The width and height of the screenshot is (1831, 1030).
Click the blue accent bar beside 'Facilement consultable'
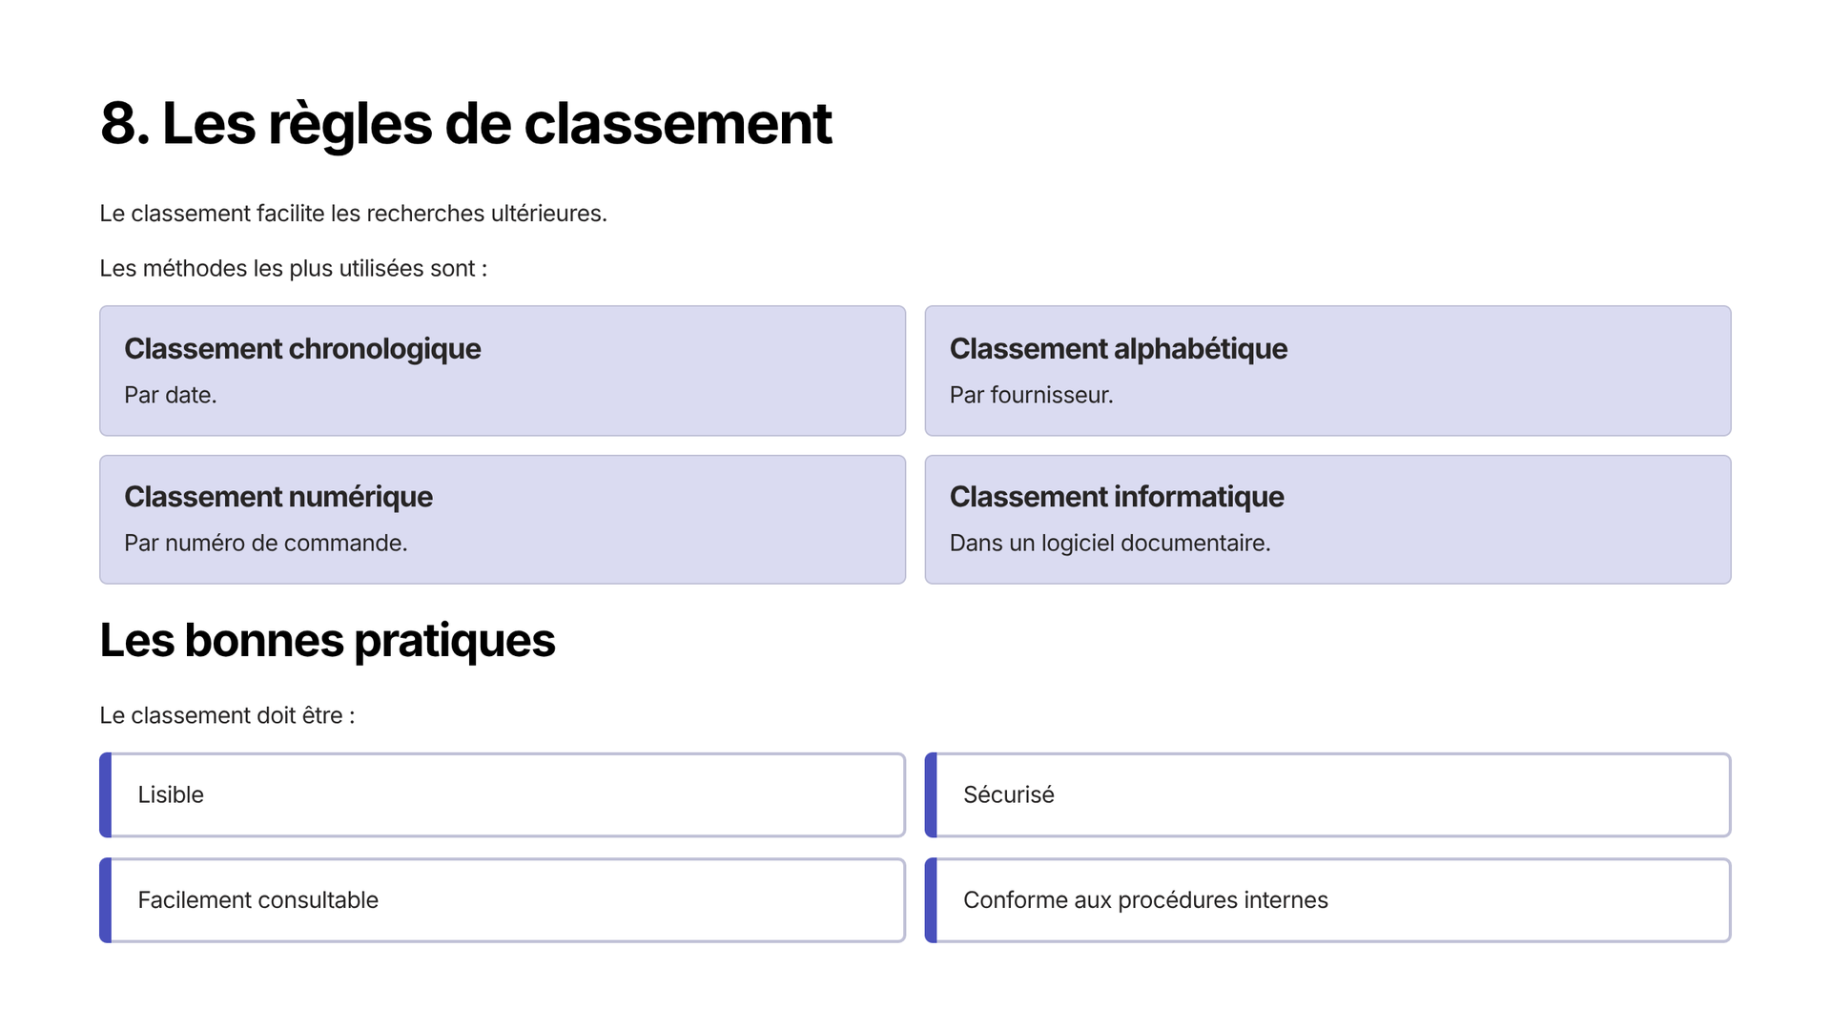click(x=106, y=900)
